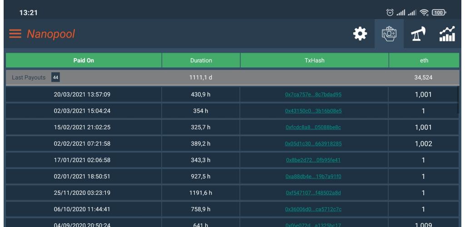Tap the Last Payouts label
This screenshot has height=227, width=465.
(29, 78)
